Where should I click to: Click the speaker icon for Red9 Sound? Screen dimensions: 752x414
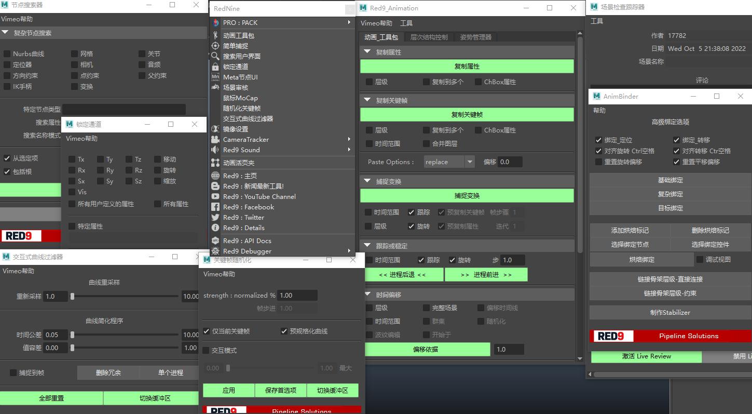[215, 150]
